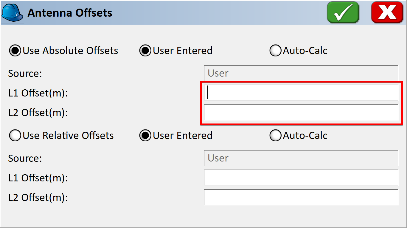Viewport: 407px width, 228px height.
Task: Click the relative offsets Source field
Action: (x=301, y=158)
